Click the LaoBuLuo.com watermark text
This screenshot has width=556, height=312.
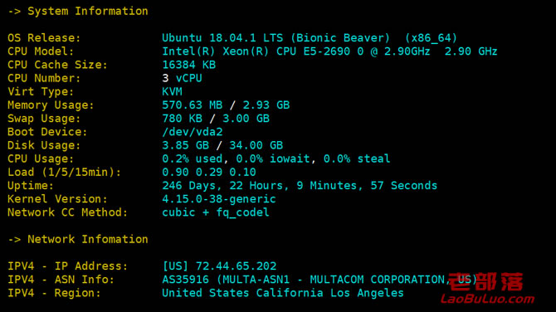point(487,300)
